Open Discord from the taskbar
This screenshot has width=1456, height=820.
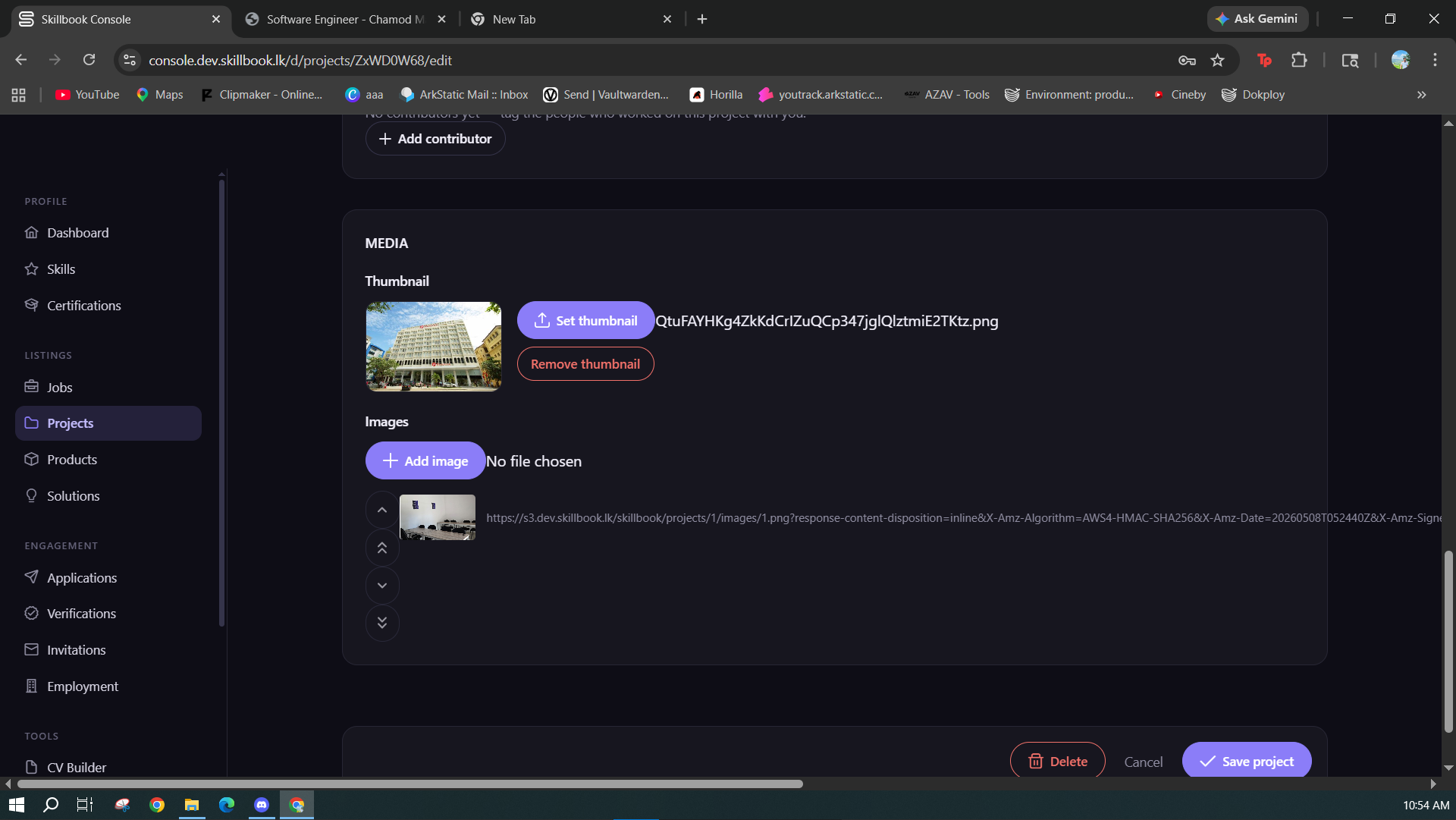[x=262, y=805]
